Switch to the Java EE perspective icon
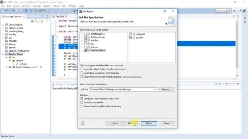 click(x=240, y=11)
